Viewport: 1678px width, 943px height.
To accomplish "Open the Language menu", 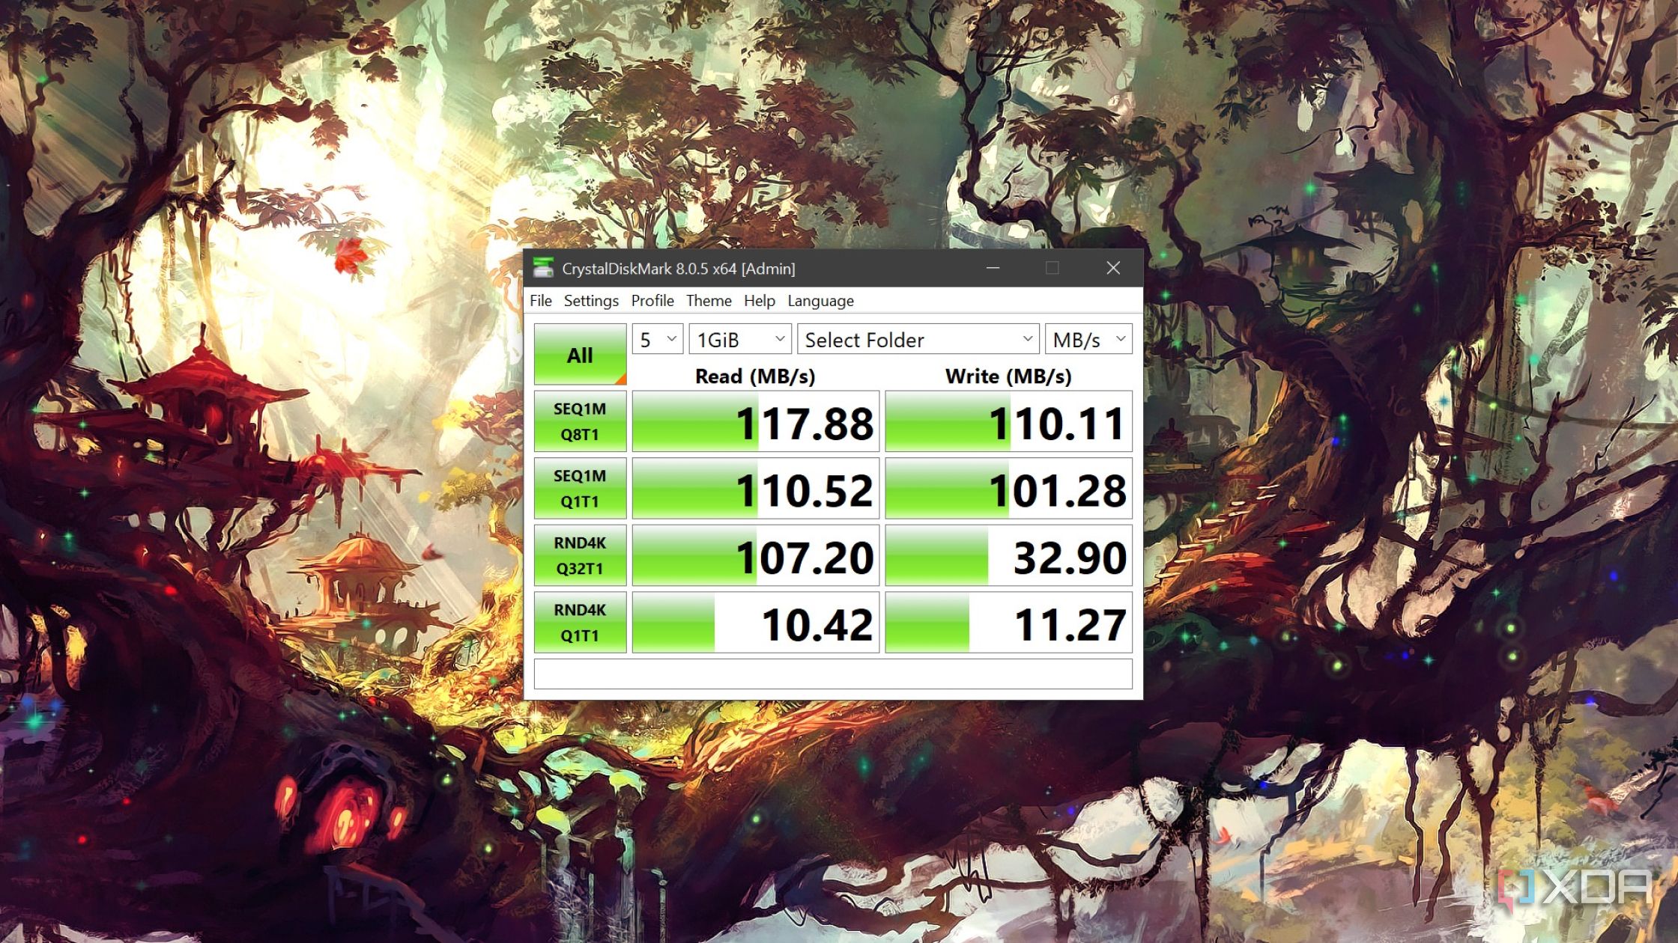I will (x=820, y=301).
